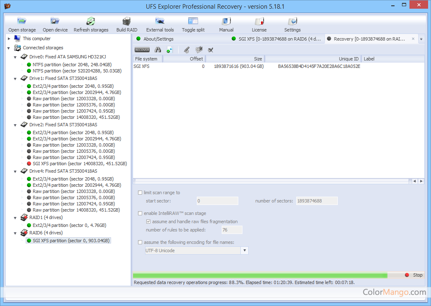
Task: Switch to the SGI XFS RAID6 tab
Action: 276,39
